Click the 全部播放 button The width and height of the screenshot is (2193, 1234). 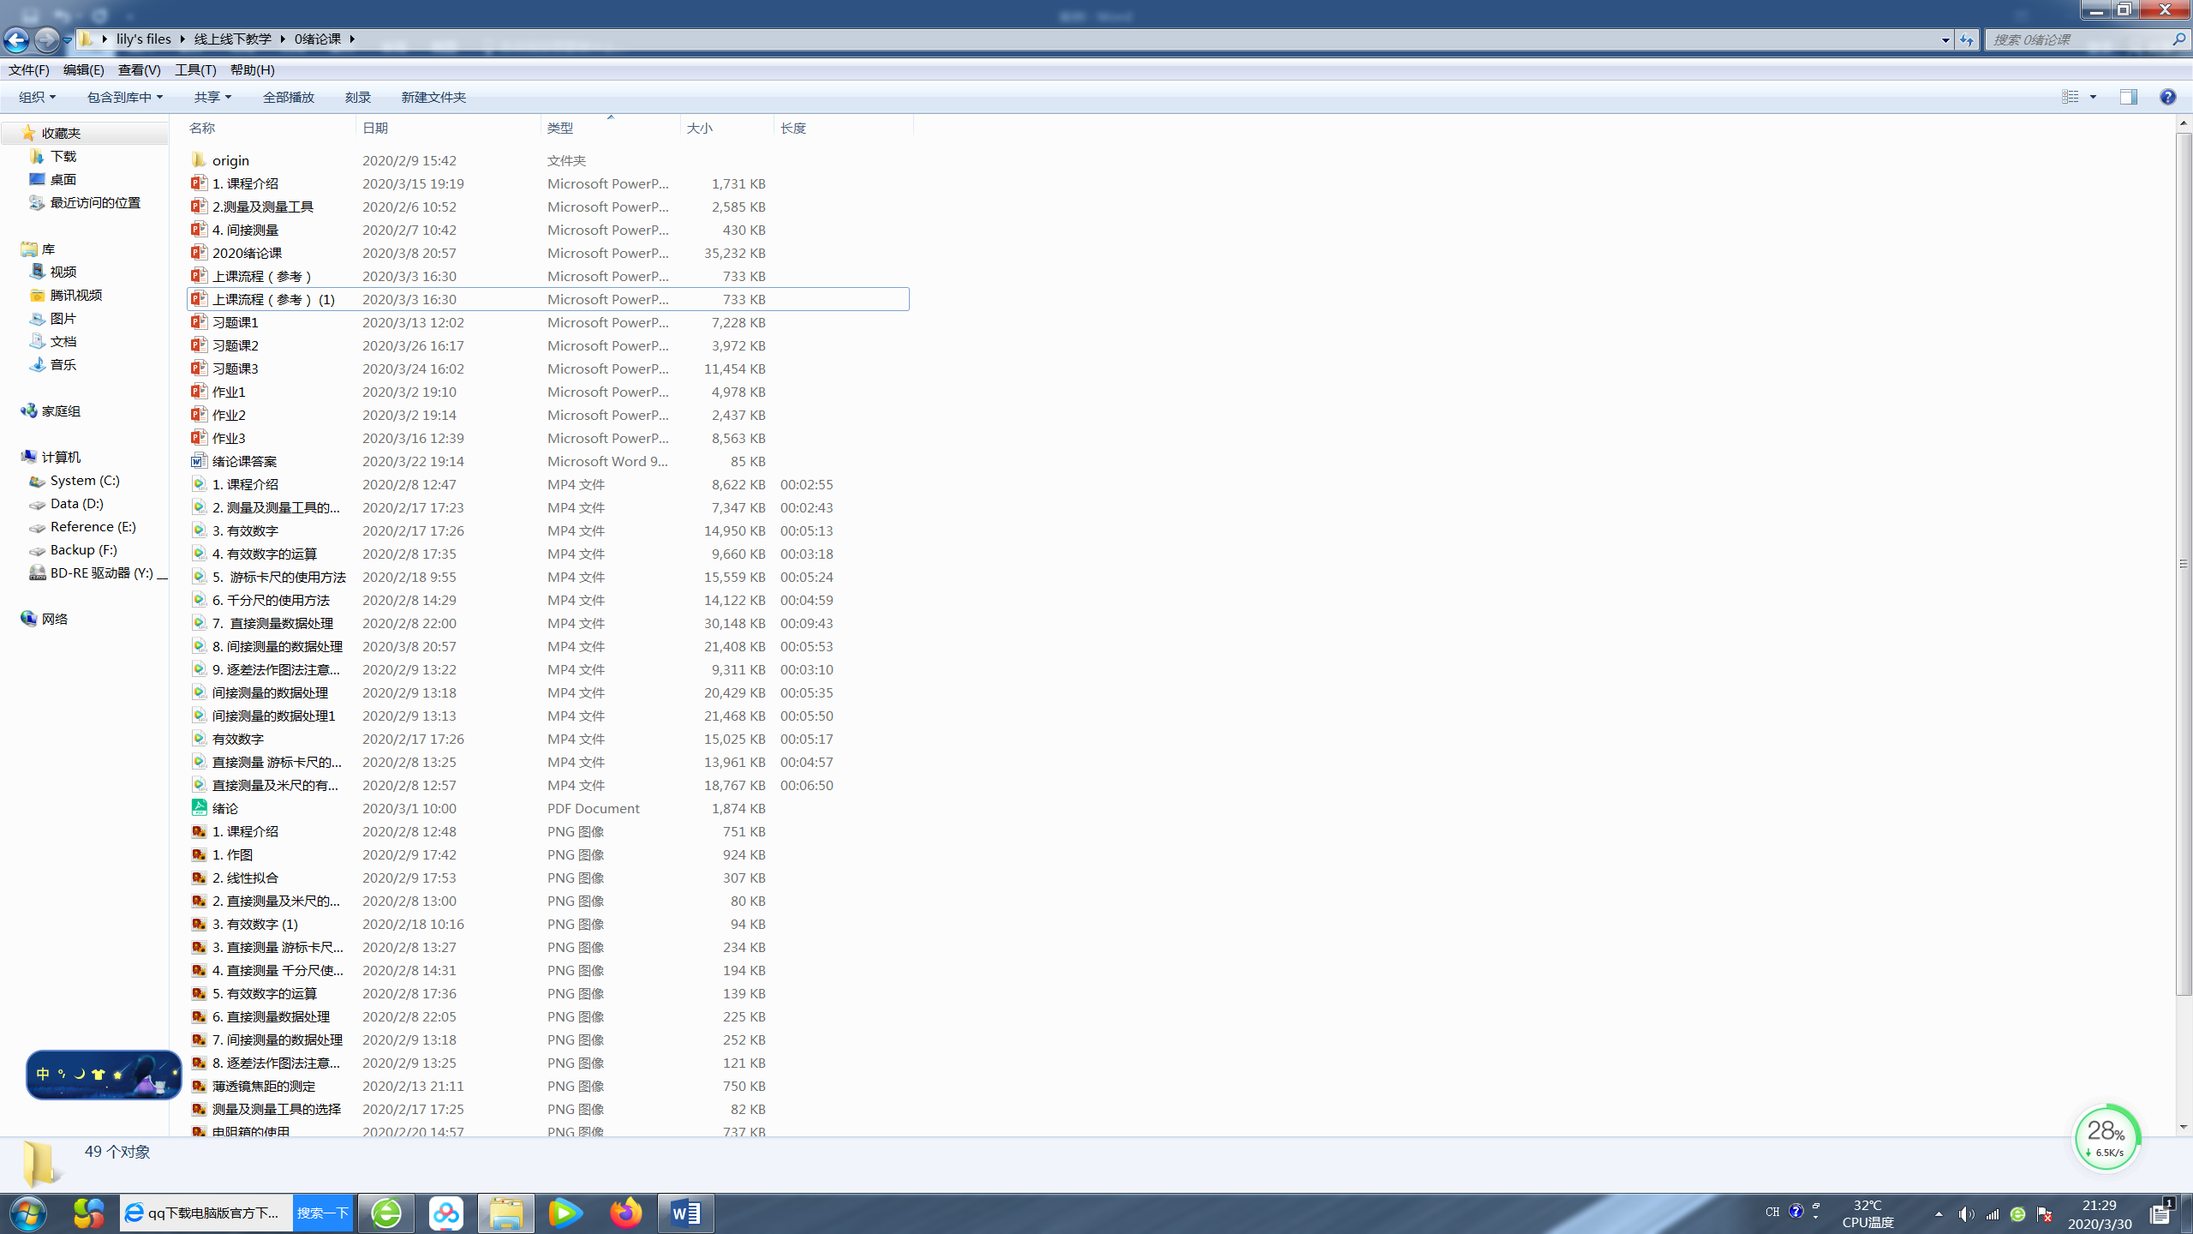(288, 97)
